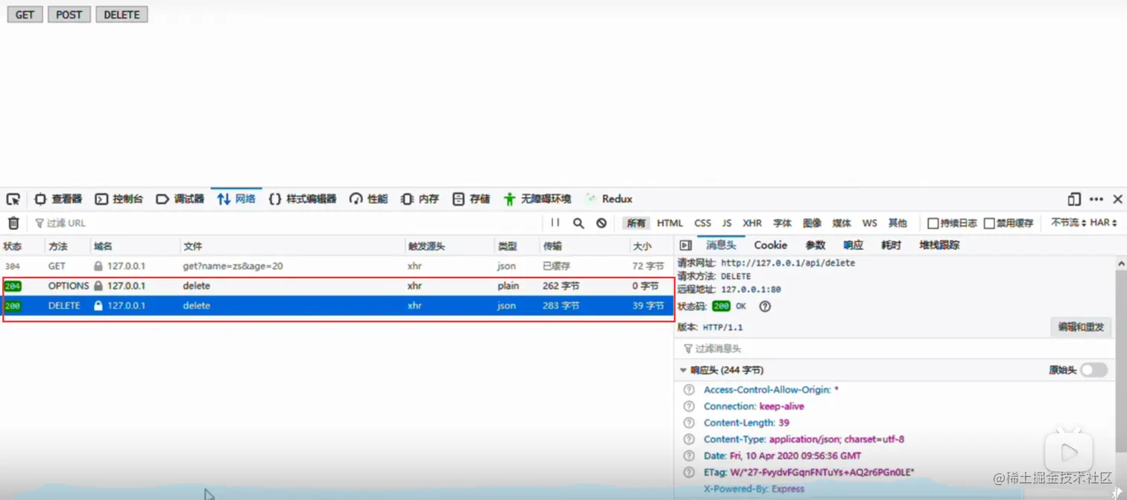Click the 过滤消息头 filter field
This screenshot has height=500, width=1127.
tap(894, 348)
